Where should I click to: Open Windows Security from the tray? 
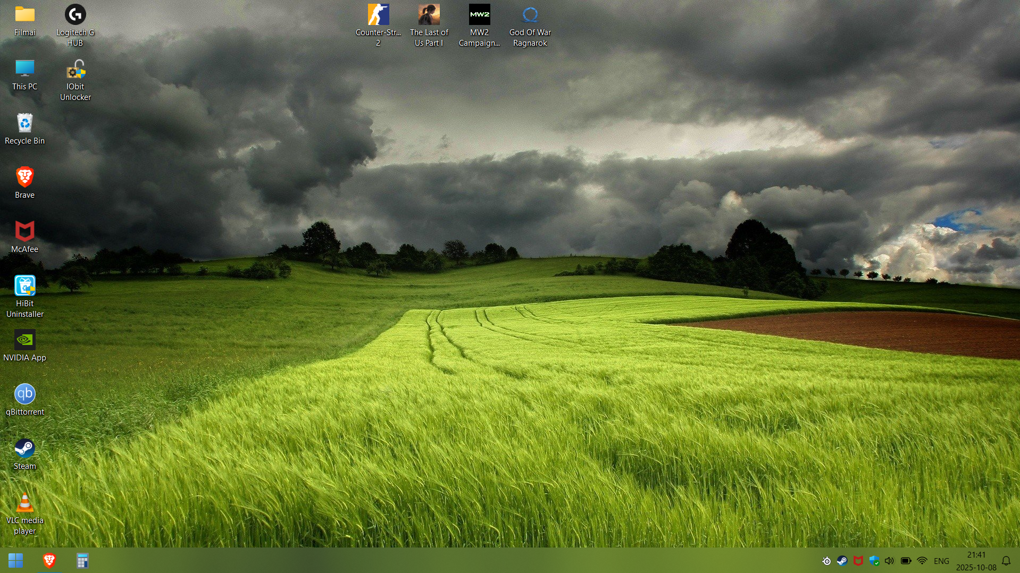pyautogui.click(x=874, y=561)
